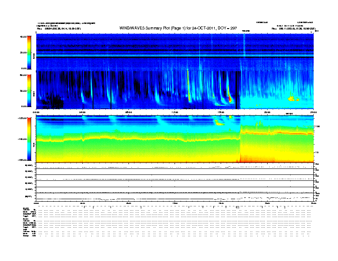Click the RAD1 color scale bar

29,91
